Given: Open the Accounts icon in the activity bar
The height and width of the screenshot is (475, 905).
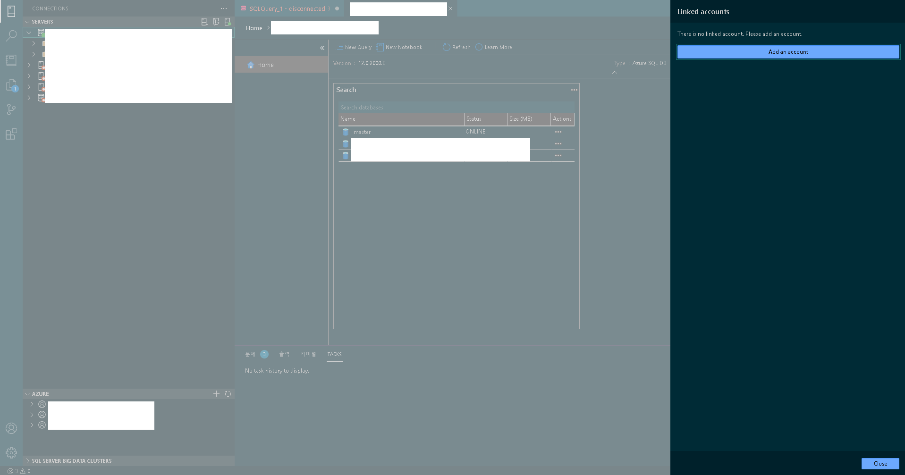Looking at the screenshot, I should tap(11, 428).
